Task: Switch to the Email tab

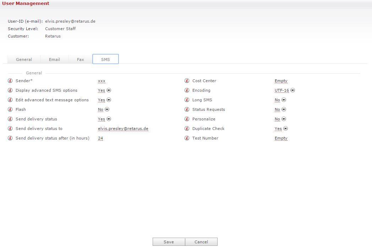Action: click(x=54, y=60)
